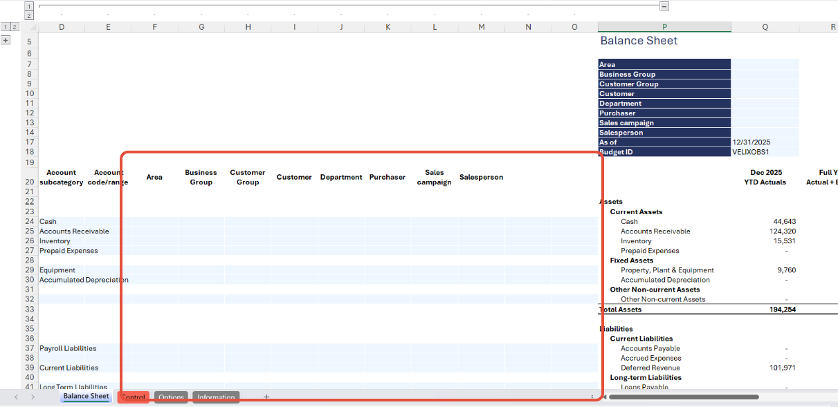Select column K header

(388, 27)
